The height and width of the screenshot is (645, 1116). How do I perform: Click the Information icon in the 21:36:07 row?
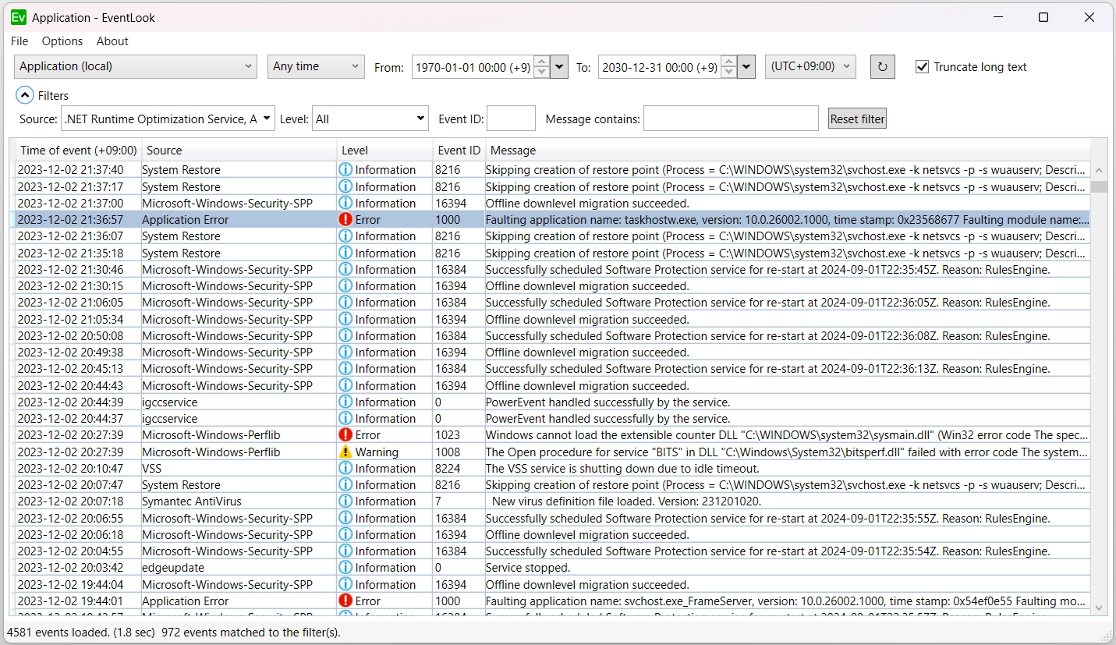[x=345, y=236]
